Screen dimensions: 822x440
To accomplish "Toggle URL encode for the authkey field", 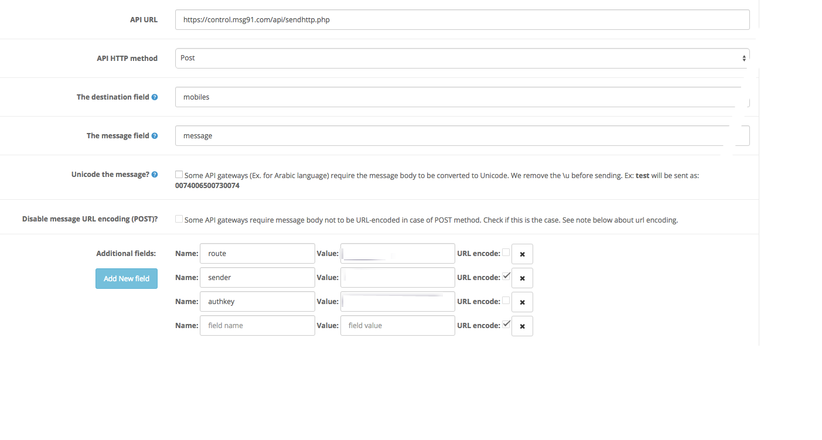I will point(506,301).
